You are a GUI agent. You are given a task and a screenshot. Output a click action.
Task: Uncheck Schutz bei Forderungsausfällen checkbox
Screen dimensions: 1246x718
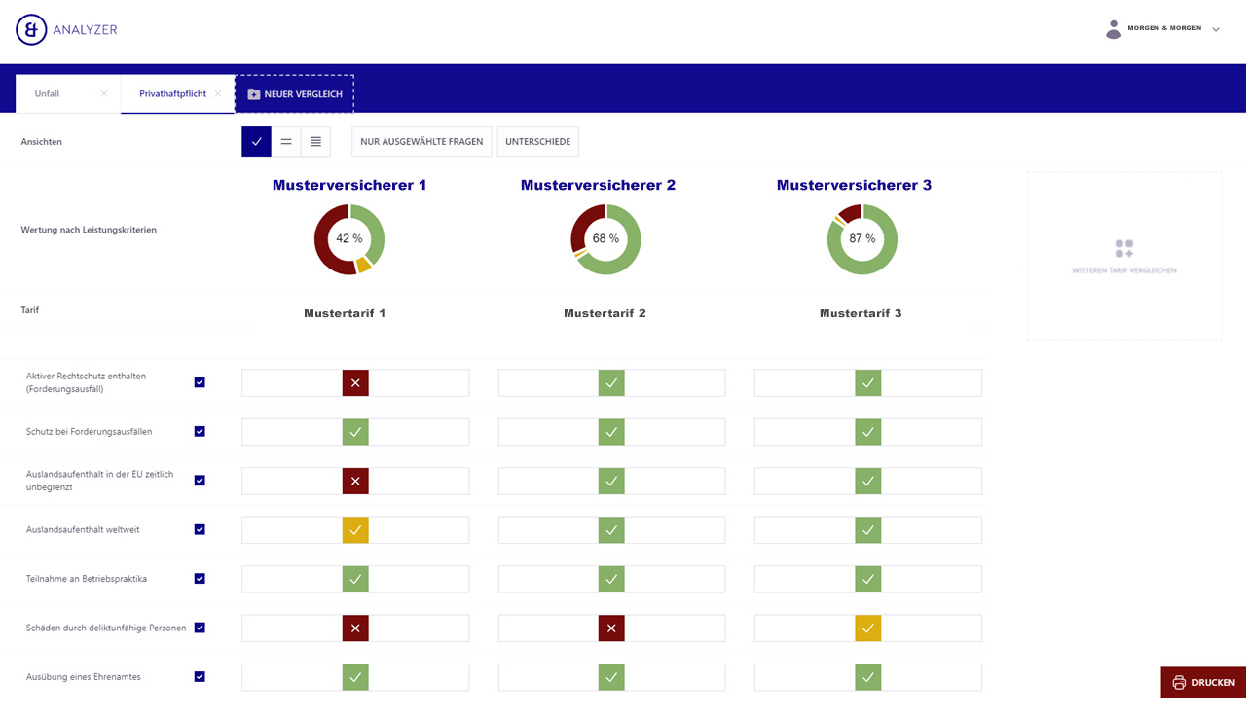point(200,431)
